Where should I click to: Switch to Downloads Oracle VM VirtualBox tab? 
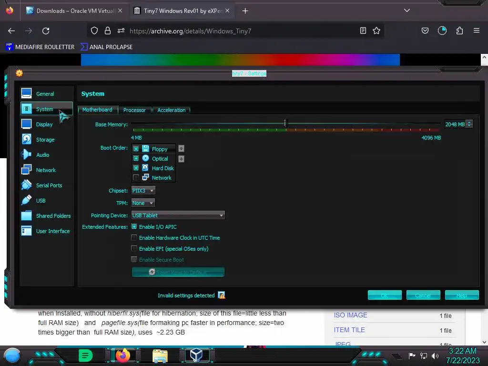(x=74, y=11)
